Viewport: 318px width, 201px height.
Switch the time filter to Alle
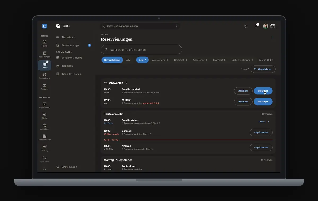(x=129, y=60)
